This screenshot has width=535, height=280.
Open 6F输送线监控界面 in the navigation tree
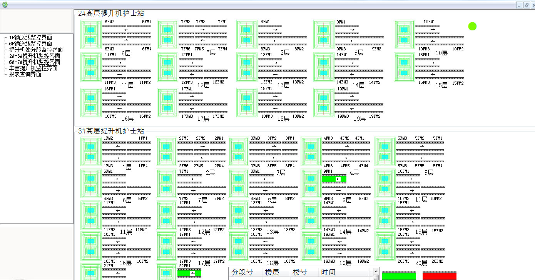[x=30, y=43]
